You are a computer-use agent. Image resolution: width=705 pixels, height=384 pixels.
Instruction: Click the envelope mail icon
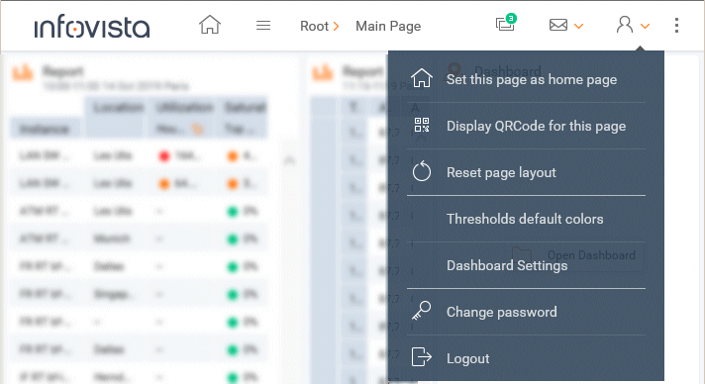coord(558,25)
